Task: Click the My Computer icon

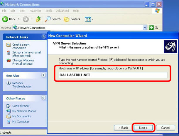Action: (x=9, y=122)
